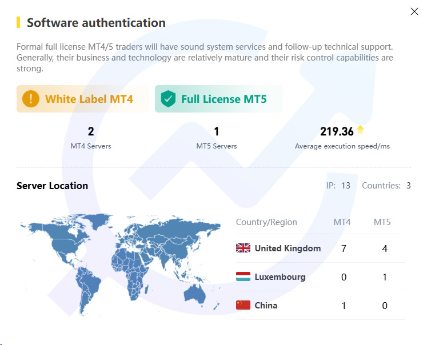Viewport: 423px width, 345px height.
Task: Click the IP: 13 indicator
Action: click(338, 186)
